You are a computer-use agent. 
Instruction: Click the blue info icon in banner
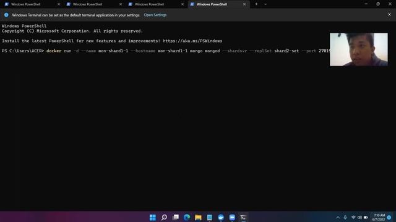(x=6, y=15)
